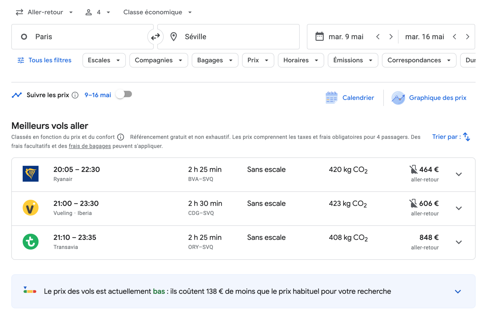Click the 9–16 mai tracked dates
The width and height of the screenshot is (486, 318).
click(x=98, y=95)
